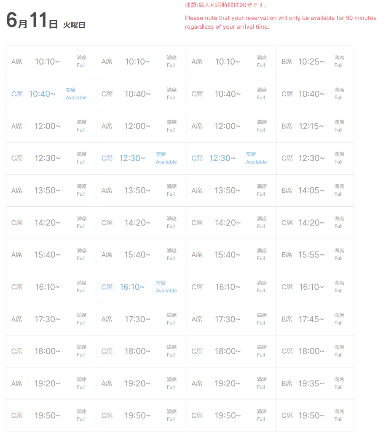Click the 火曜日 weekday label
Viewport: 386px width, 432px height.
tap(74, 25)
